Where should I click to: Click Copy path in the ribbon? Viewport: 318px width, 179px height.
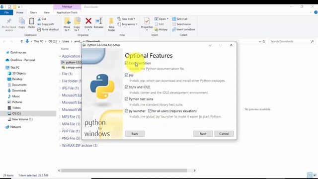[46, 24]
